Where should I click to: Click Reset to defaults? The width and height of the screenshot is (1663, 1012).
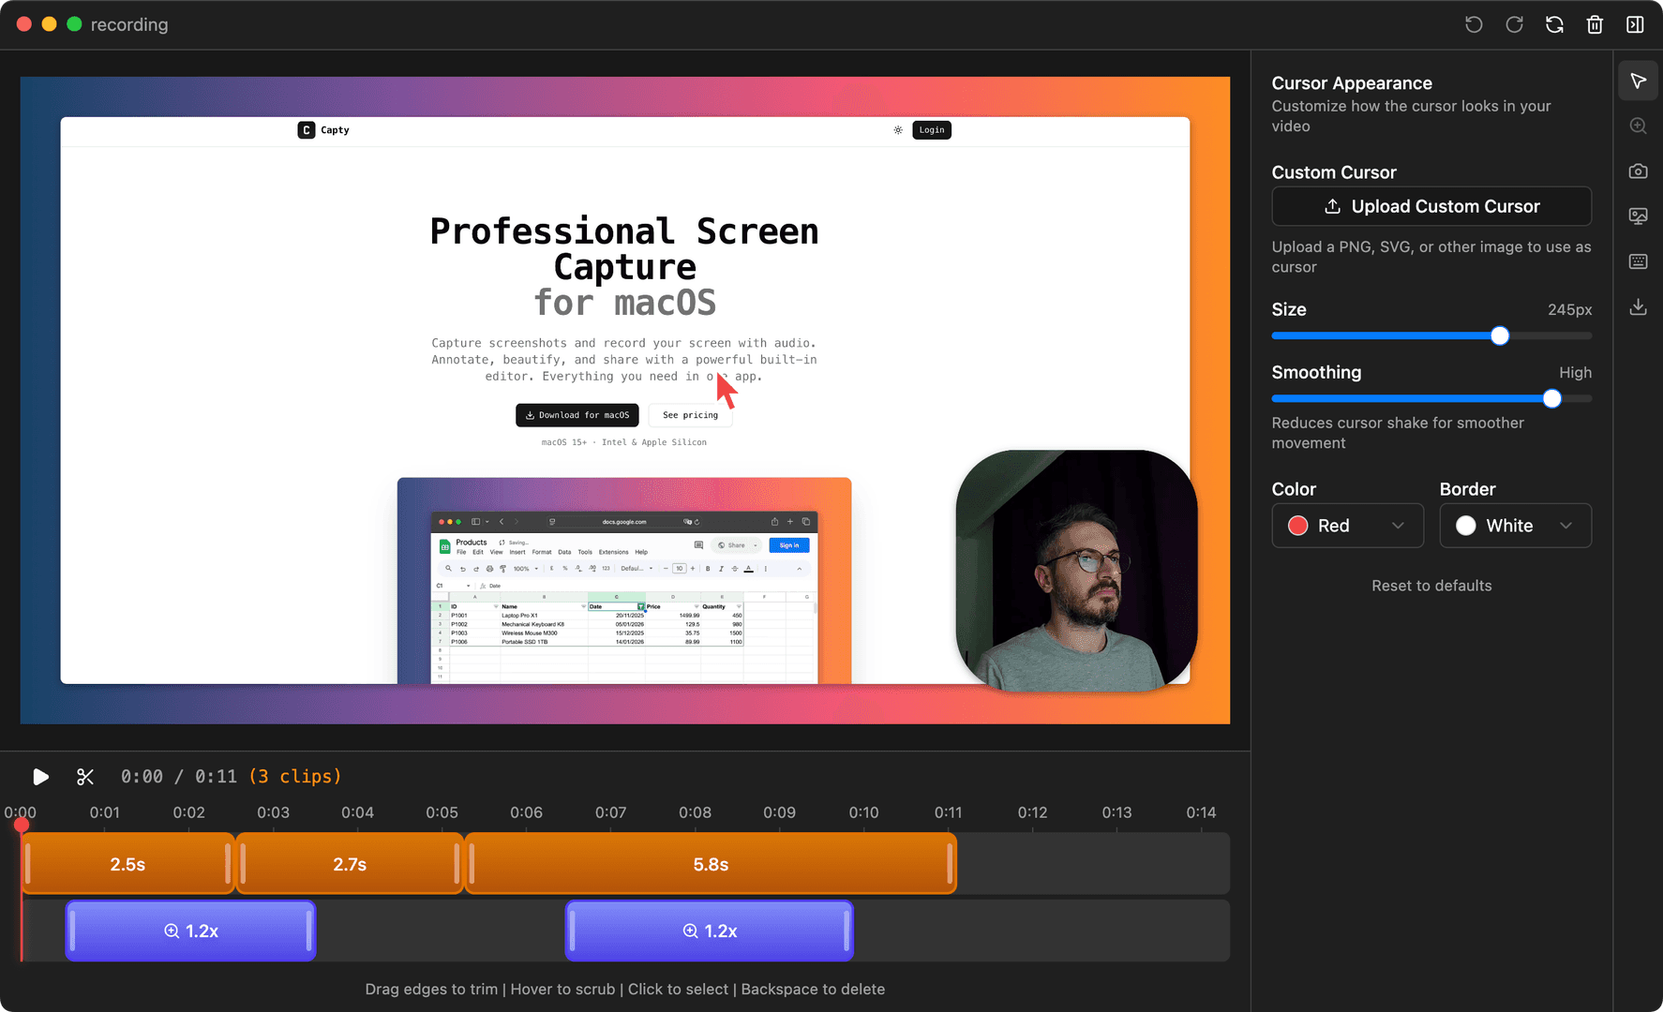1431,586
